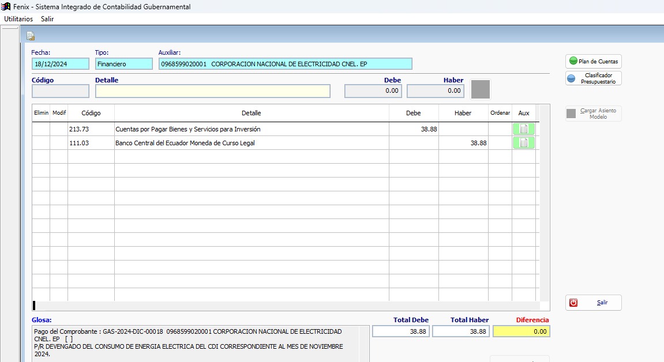Image resolution: width=664 pixels, height=362 pixels.
Task: Click the Ordenar column header
Action: [500, 113]
